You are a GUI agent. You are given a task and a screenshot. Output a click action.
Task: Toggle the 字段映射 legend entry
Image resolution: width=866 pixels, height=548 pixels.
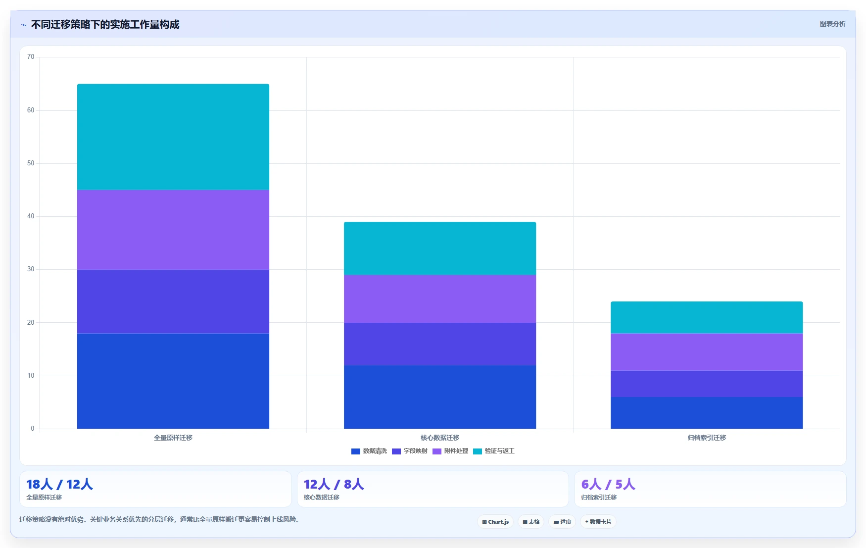[x=410, y=451]
